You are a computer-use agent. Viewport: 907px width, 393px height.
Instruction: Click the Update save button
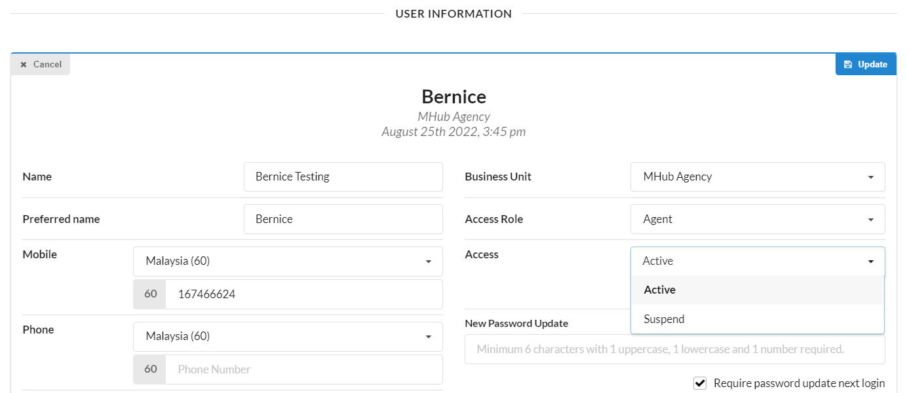866,64
